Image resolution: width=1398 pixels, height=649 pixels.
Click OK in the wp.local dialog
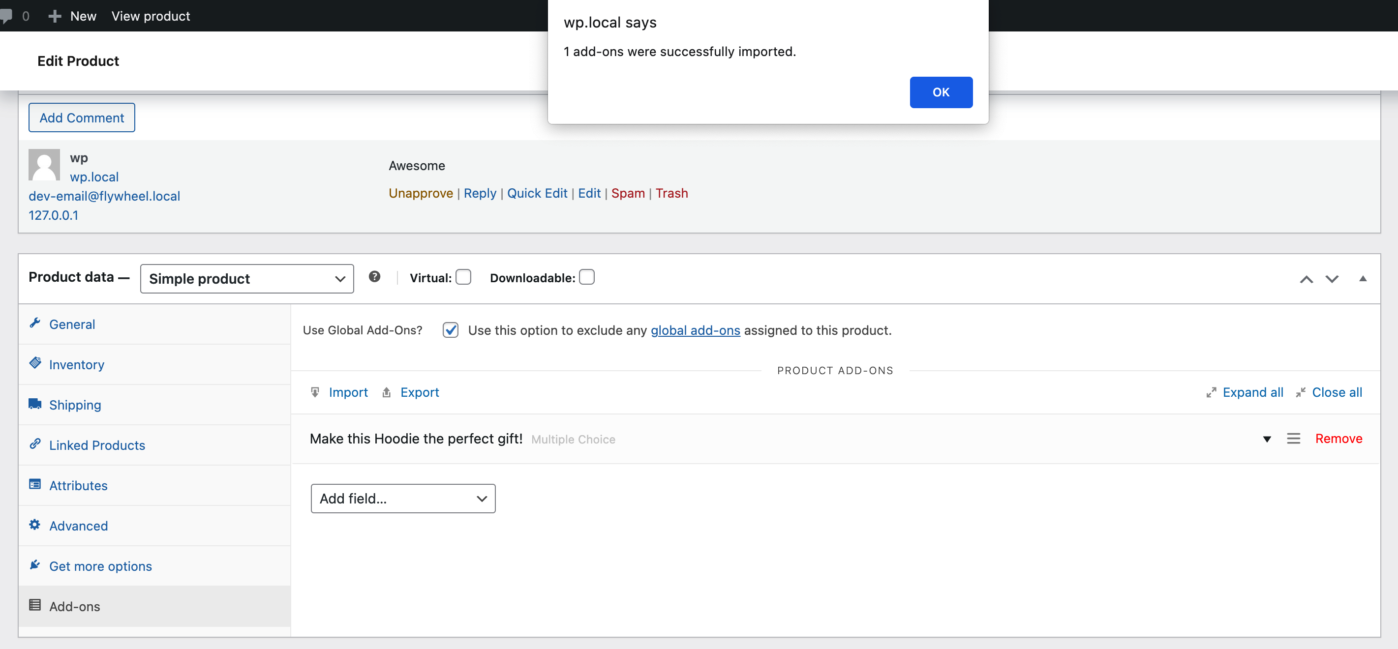point(941,92)
